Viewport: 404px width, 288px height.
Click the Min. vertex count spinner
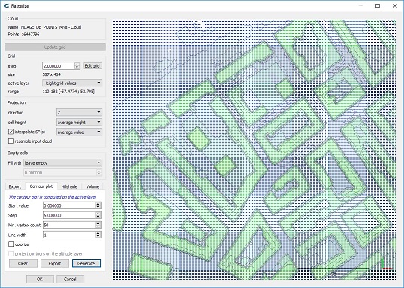pos(98,225)
